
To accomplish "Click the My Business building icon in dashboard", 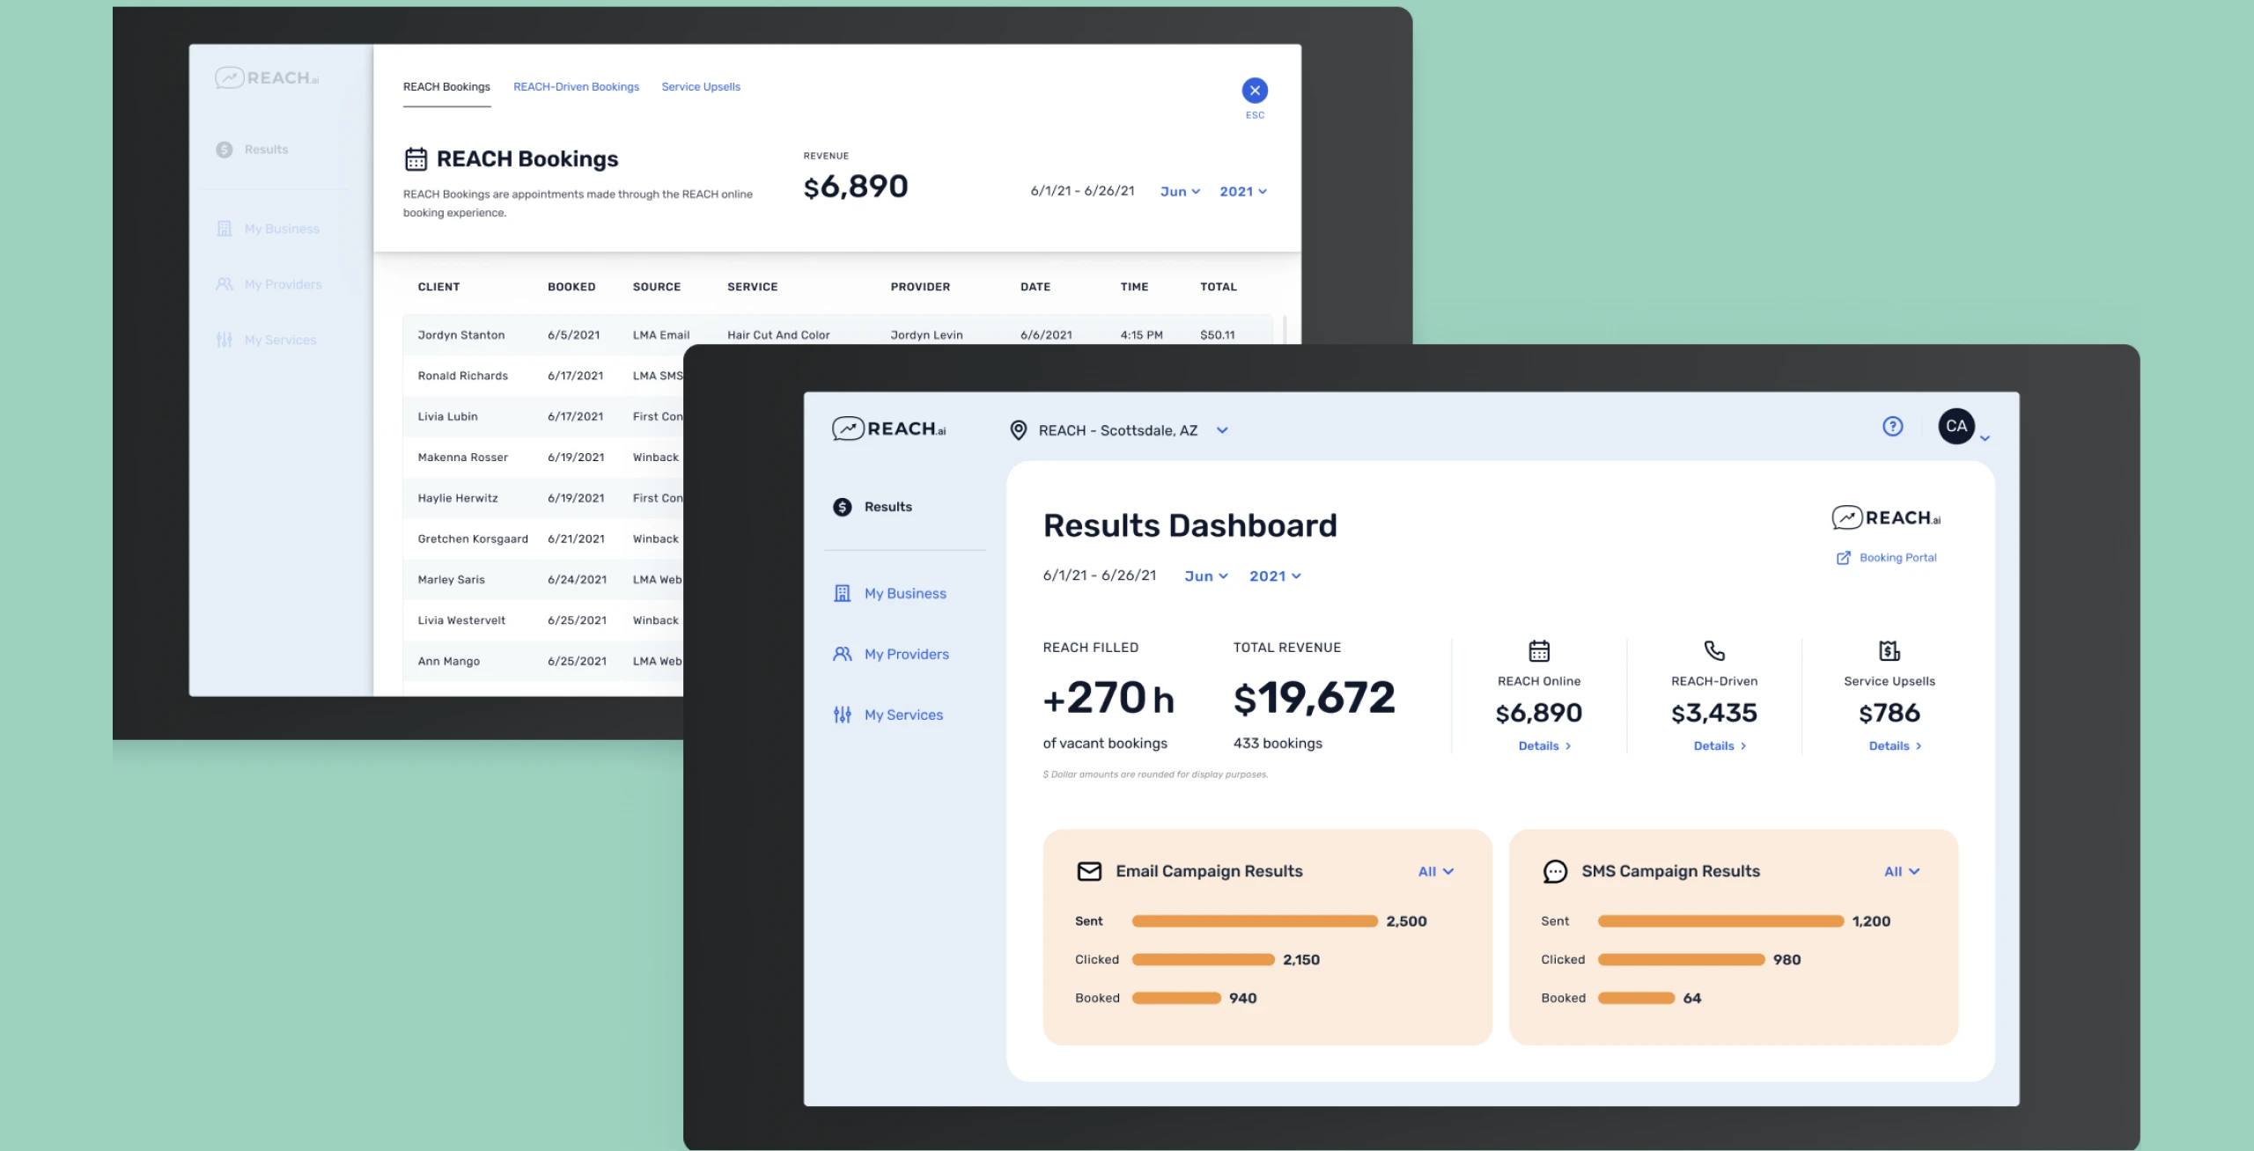I will click(843, 593).
